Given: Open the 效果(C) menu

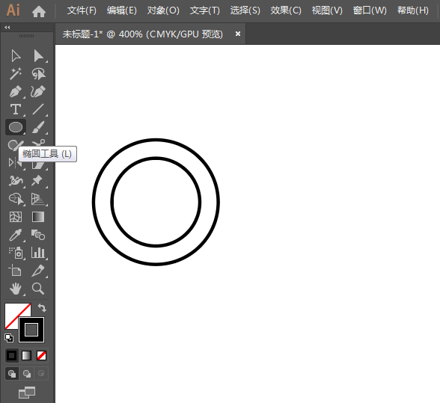Looking at the screenshot, I should [286, 10].
